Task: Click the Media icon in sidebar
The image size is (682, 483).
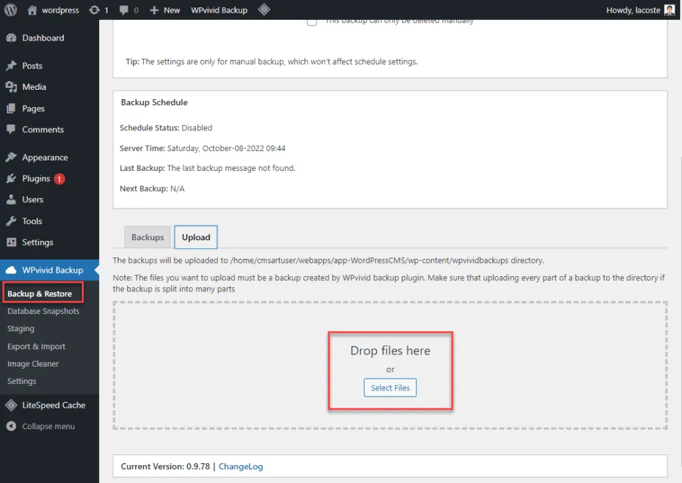Action: click(11, 86)
